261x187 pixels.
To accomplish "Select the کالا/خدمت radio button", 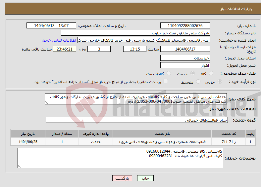I will pyautogui.click(x=169, y=73).
